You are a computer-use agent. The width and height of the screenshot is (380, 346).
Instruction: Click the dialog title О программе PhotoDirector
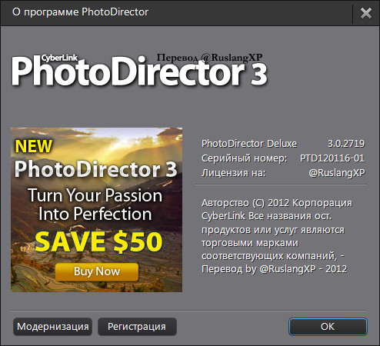(x=80, y=12)
